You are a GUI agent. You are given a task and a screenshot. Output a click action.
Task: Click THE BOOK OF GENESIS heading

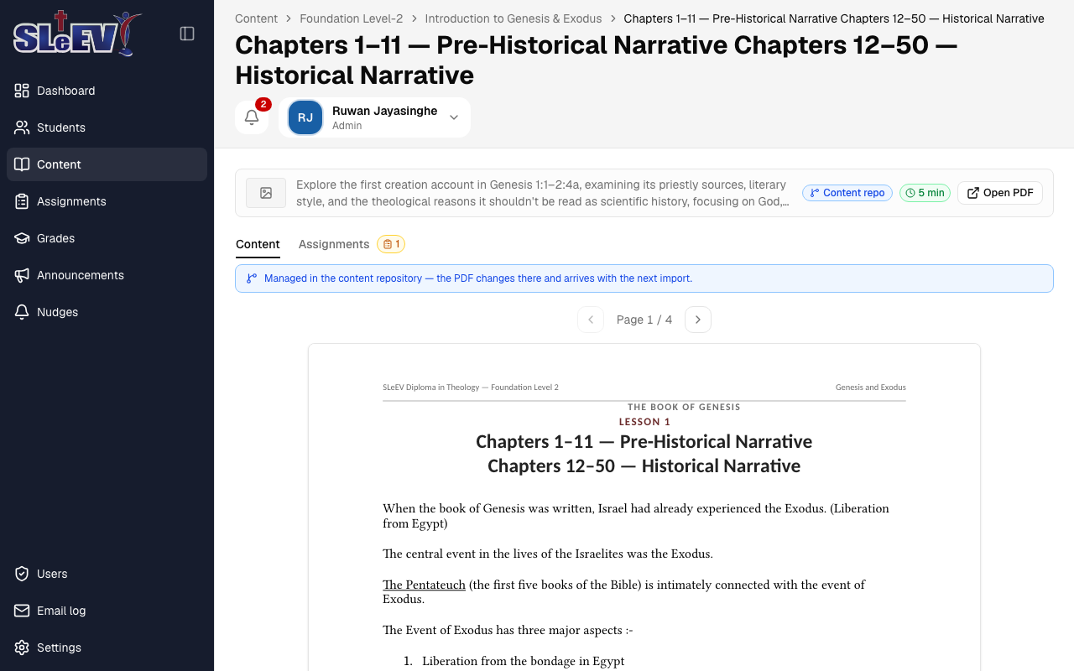(x=684, y=408)
